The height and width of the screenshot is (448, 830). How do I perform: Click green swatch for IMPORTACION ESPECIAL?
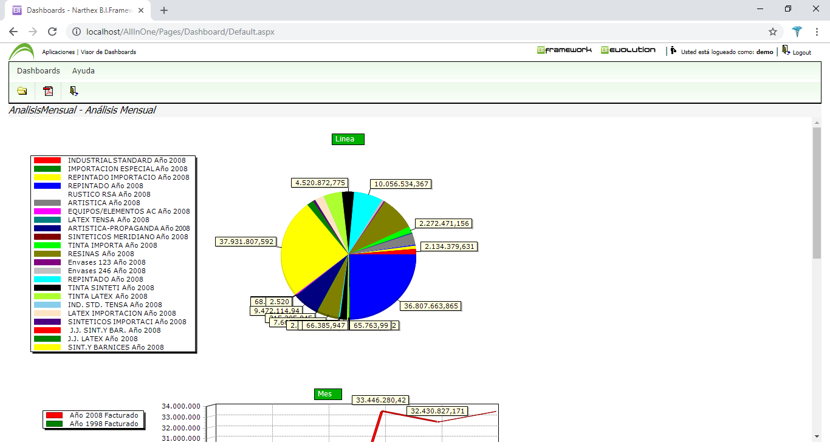(x=47, y=169)
